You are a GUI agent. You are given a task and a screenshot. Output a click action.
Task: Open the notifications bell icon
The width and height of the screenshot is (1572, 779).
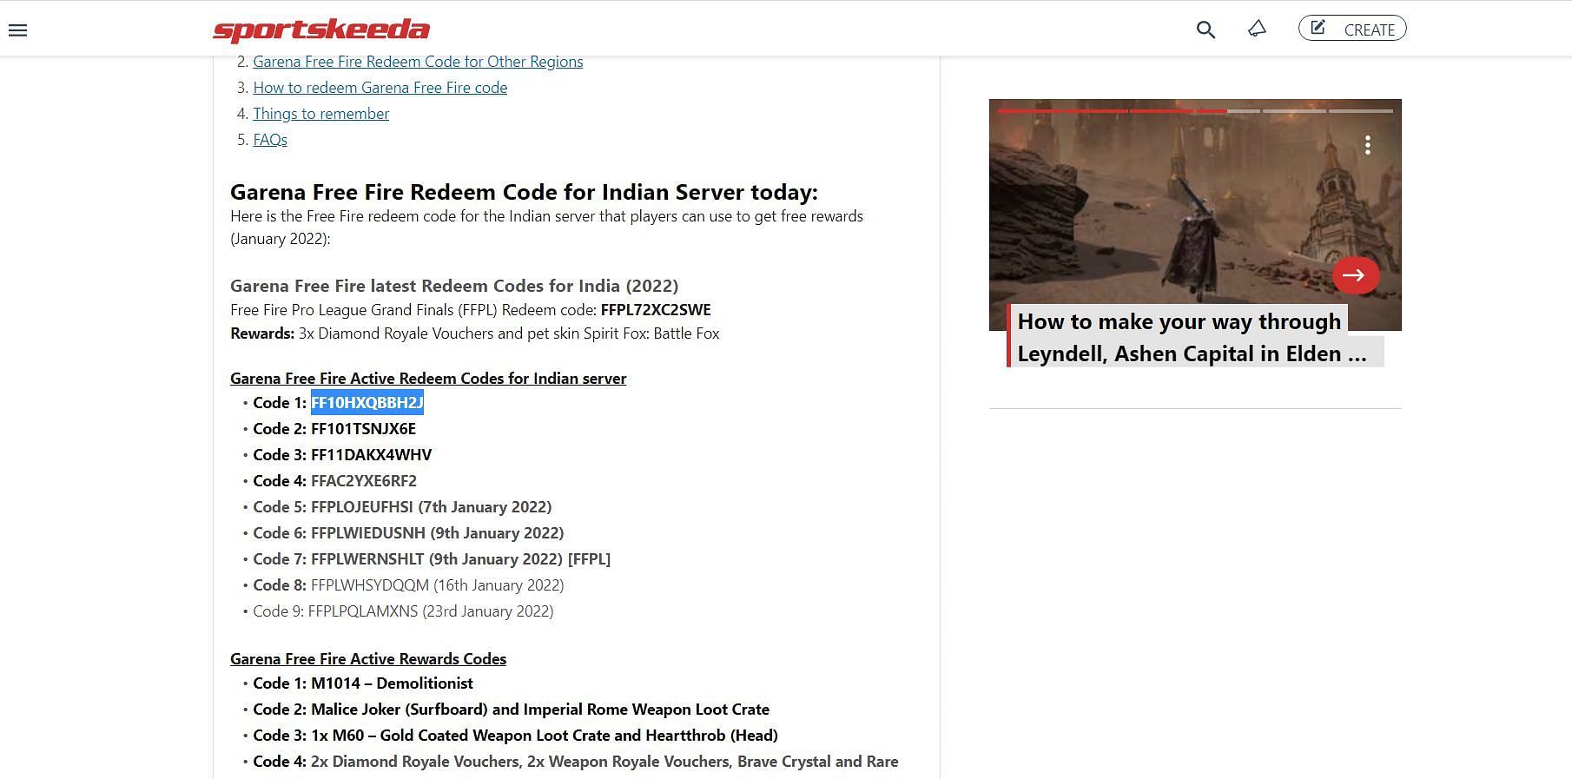[x=1257, y=30]
